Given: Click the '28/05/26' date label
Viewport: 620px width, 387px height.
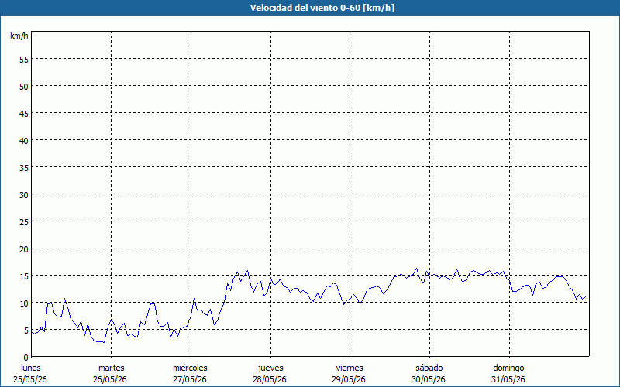Looking at the screenshot, I should tap(270, 379).
